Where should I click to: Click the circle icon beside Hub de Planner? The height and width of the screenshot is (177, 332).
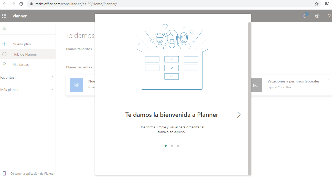(x=4, y=54)
